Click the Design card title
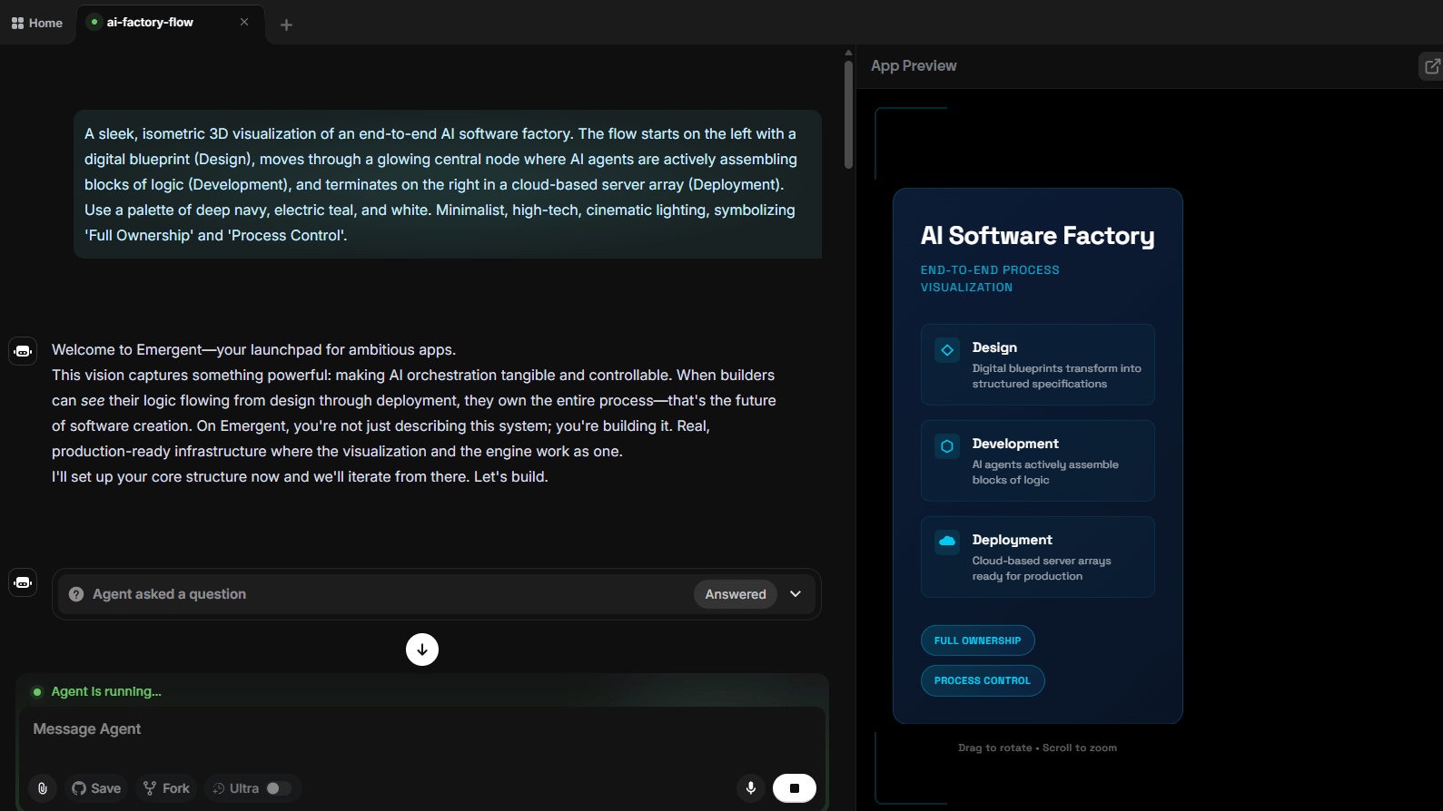 (994, 347)
